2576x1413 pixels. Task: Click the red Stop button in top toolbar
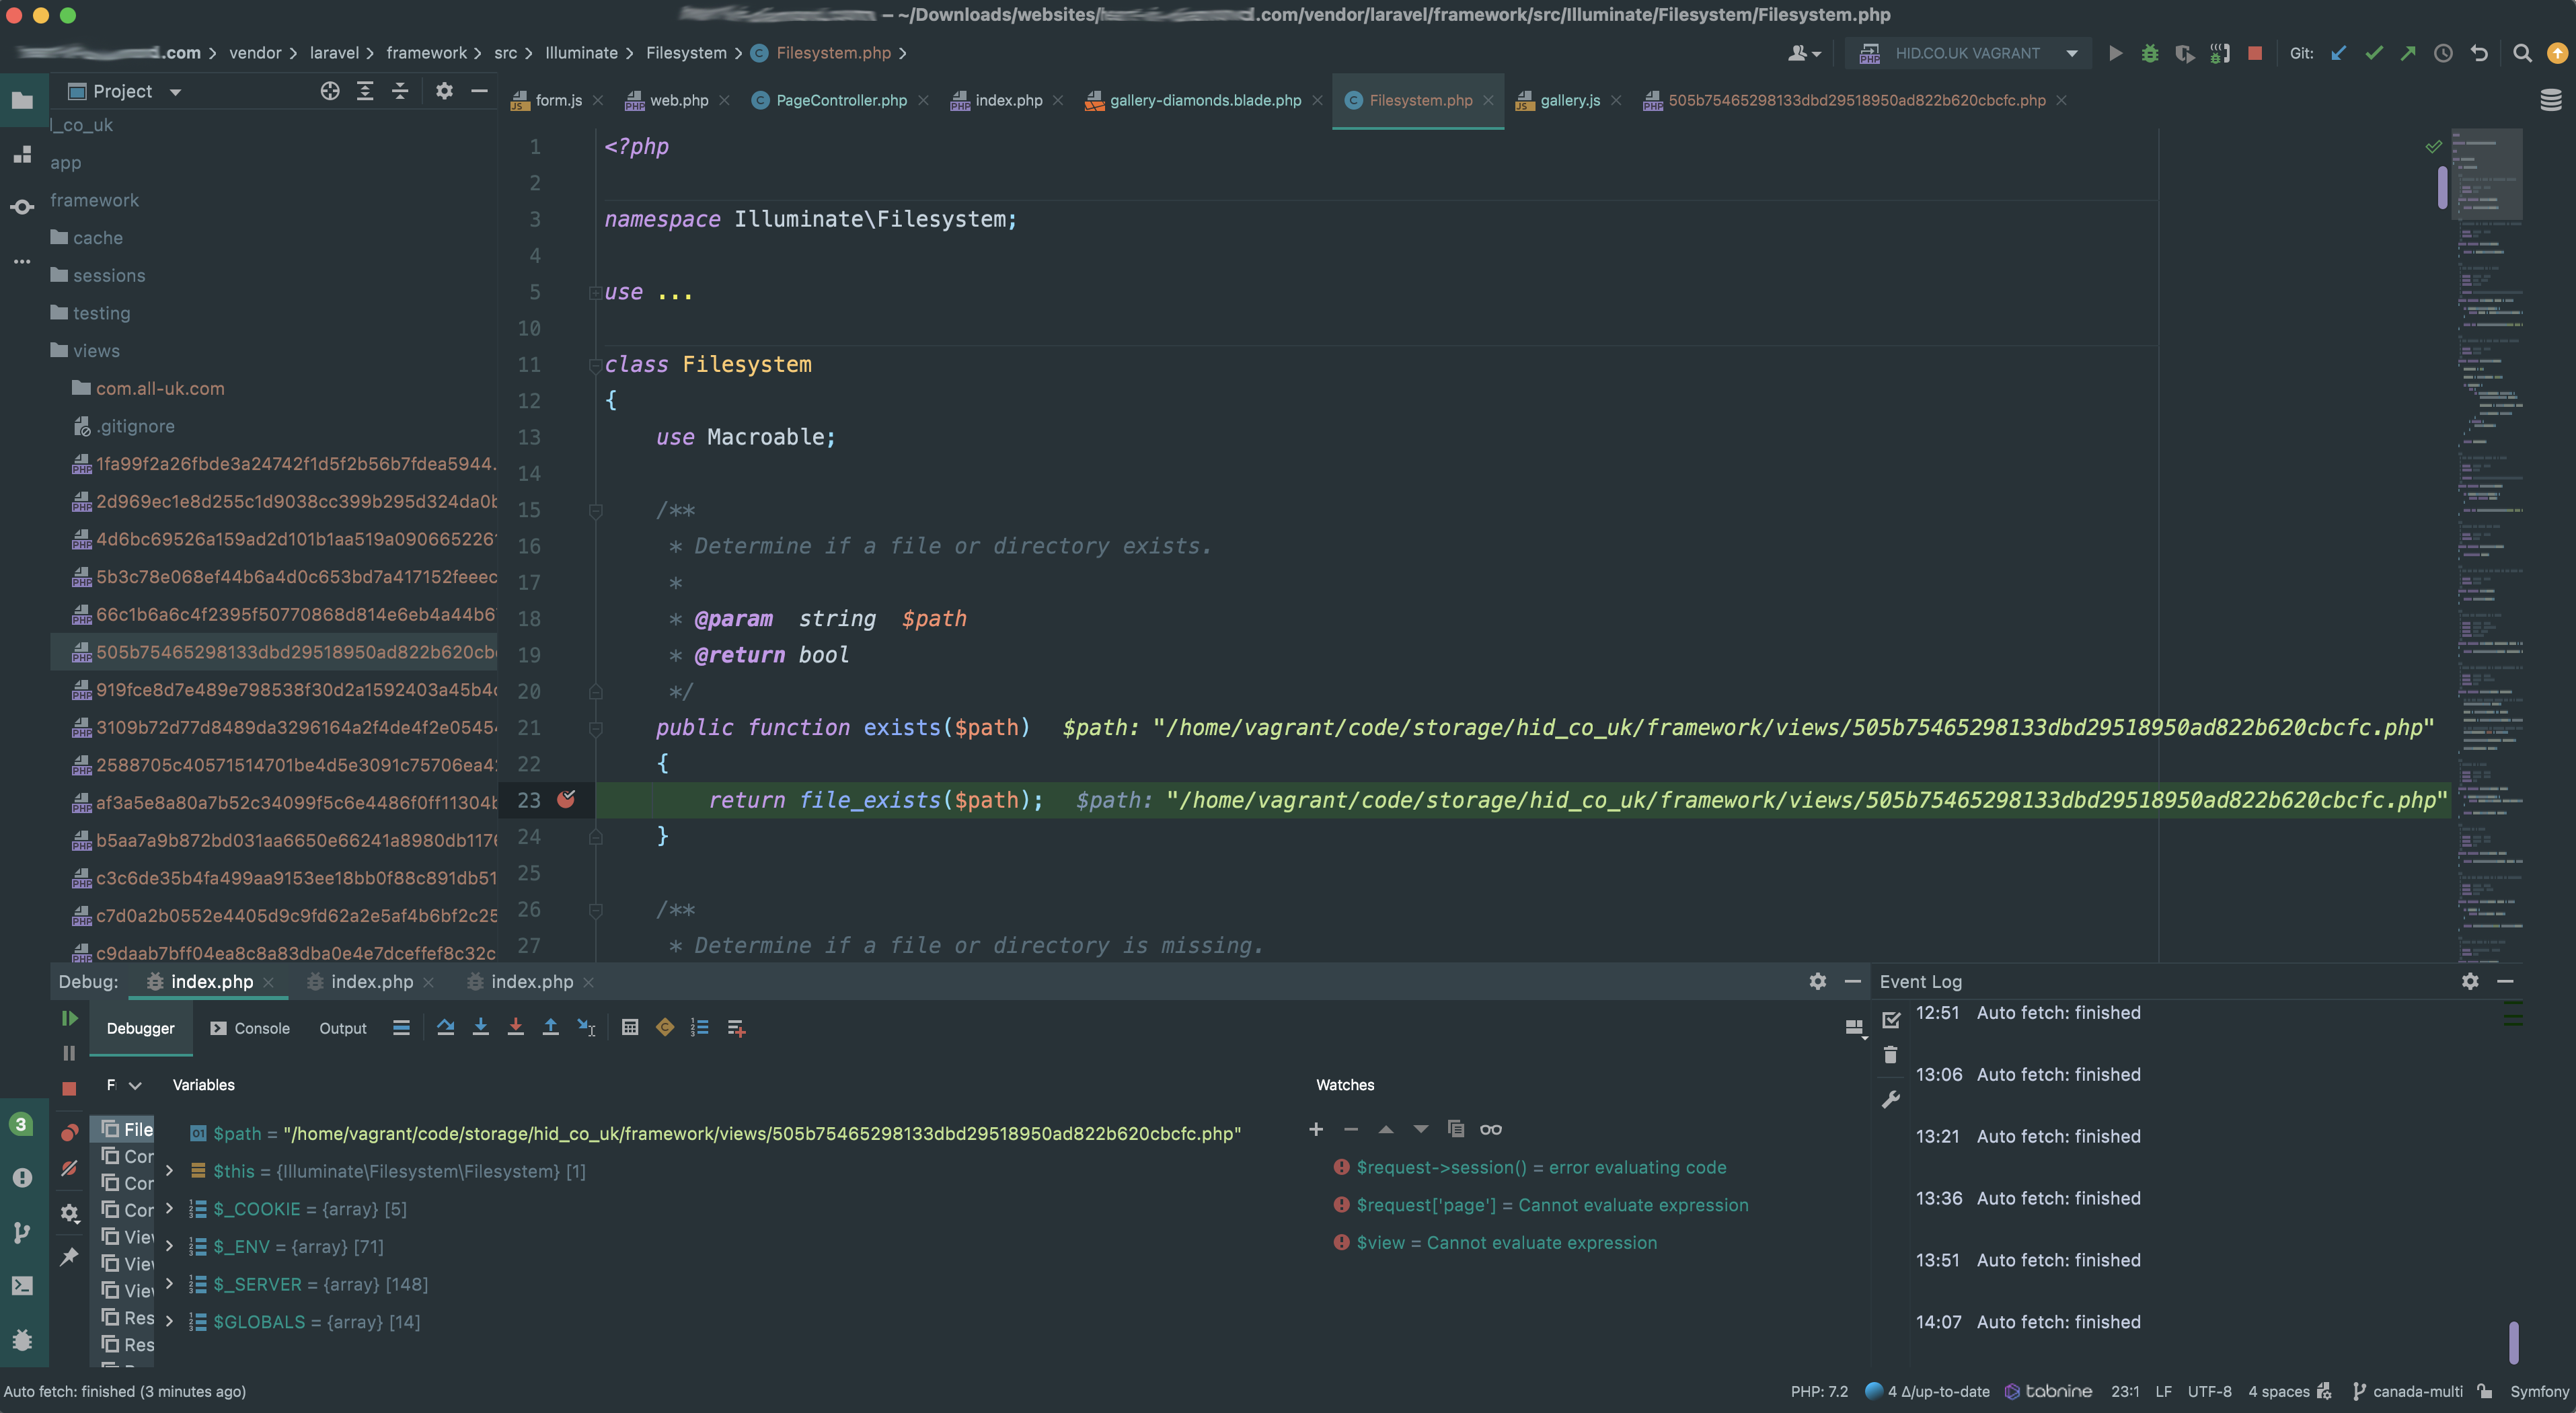(2254, 53)
